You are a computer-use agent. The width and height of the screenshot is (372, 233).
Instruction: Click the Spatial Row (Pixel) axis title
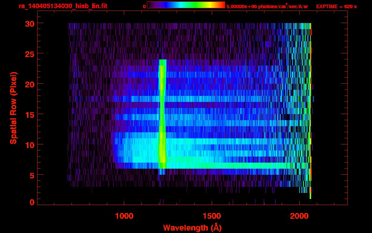pyautogui.click(x=13, y=108)
